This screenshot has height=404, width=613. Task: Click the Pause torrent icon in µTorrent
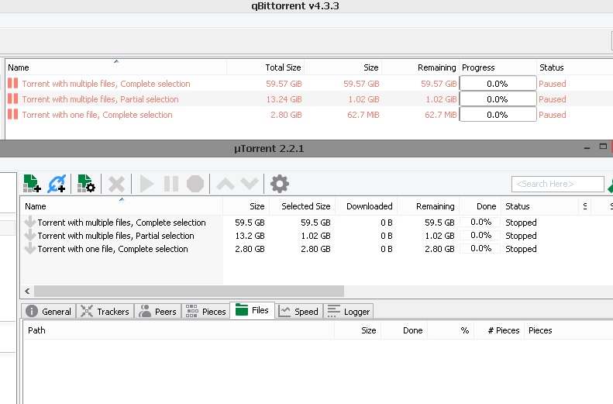pyautogui.click(x=171, y=184)
